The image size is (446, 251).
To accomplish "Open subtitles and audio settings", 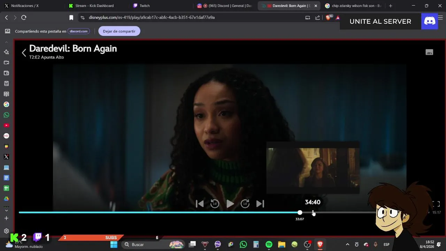I will tap(429, 52).
